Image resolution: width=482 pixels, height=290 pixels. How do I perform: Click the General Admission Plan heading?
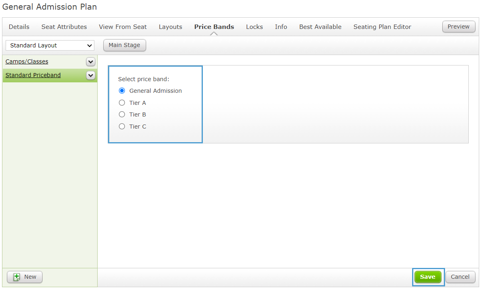(50, 7)
